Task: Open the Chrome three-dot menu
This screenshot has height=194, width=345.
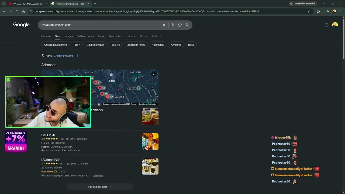Action: pos(341,11)
